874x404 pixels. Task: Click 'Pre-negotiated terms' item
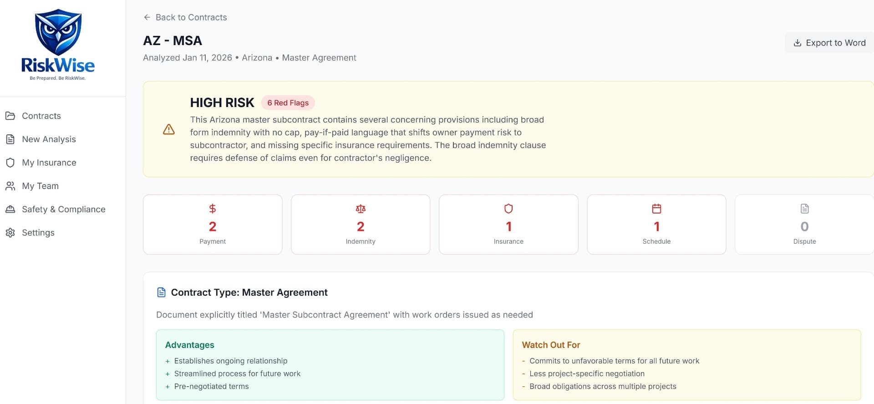(x=212, y=386)
